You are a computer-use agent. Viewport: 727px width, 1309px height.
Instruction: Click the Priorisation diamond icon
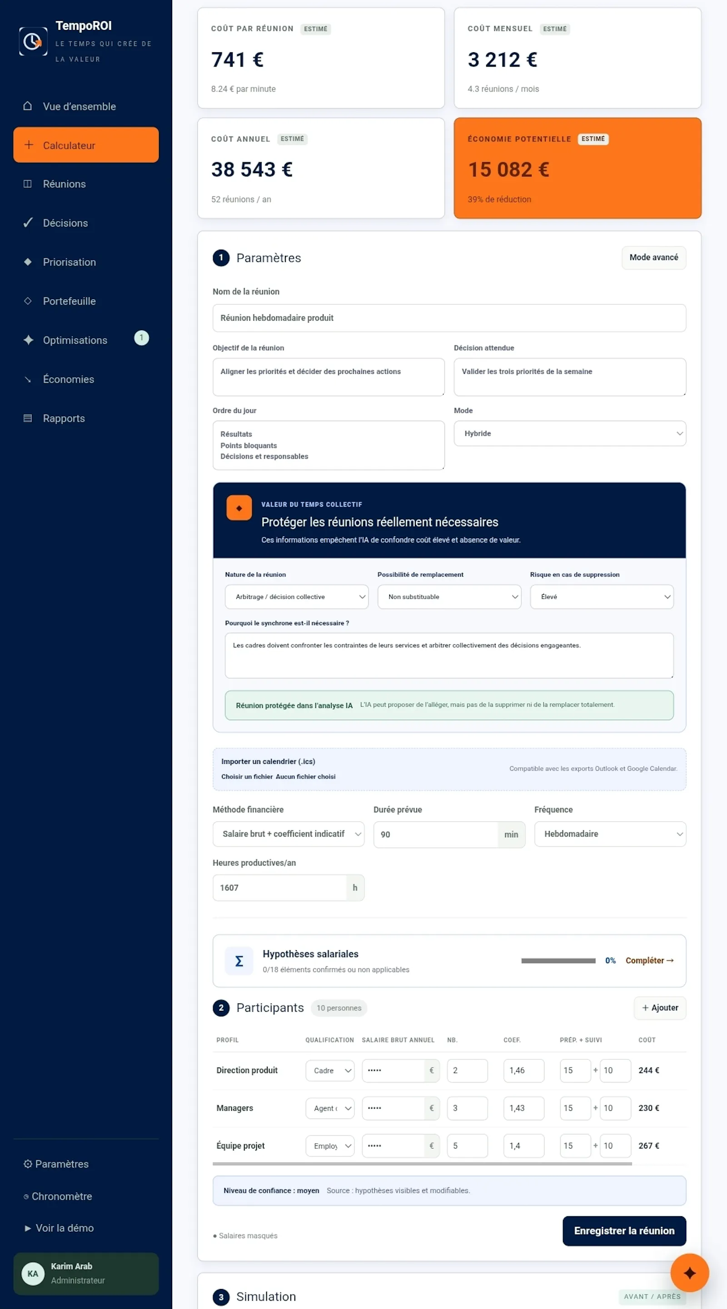(28, 262)
